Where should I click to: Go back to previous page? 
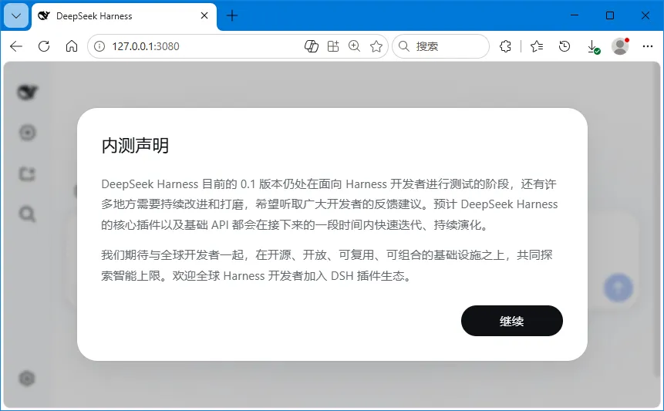pyautogui.click(x=16, y=46)
